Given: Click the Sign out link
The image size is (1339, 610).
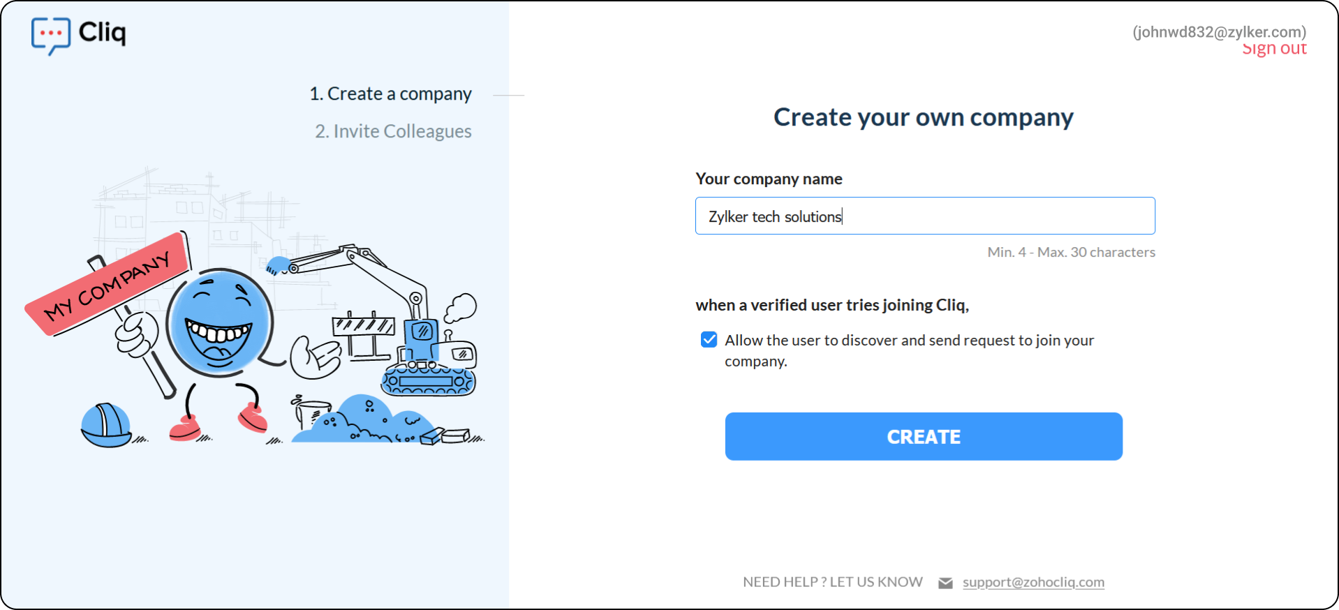Looking at the screenshot, I should [x=1274, y=48].
